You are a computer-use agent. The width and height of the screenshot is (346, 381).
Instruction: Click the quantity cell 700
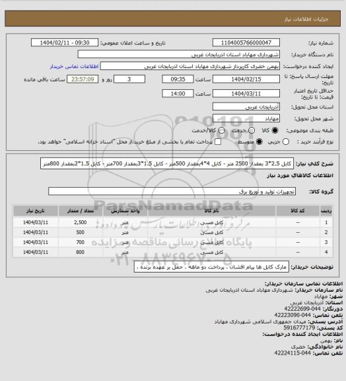click(81, 242)
